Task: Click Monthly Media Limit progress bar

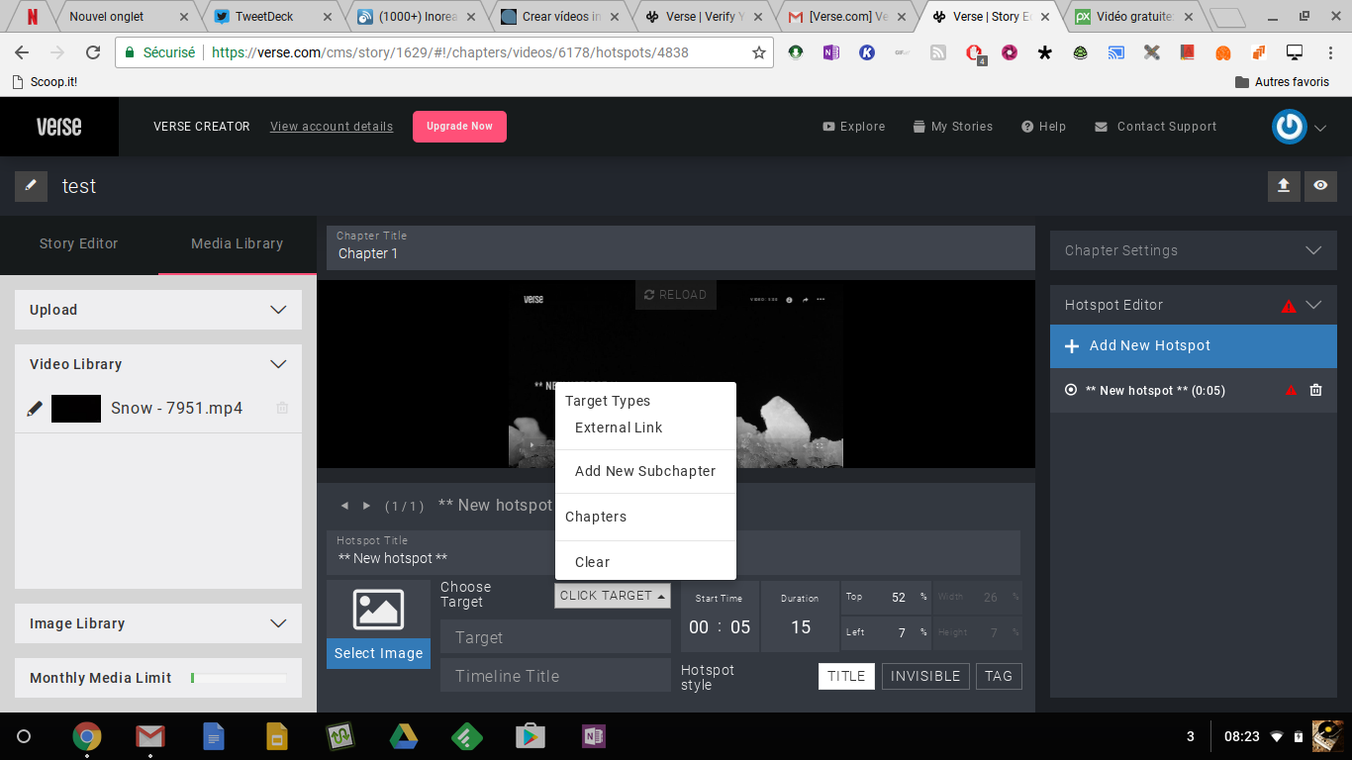Action: (x=239, y=678)
